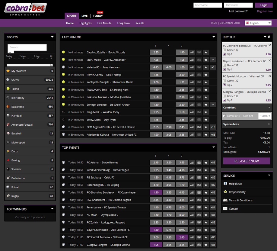The width and height of the screenshot is (277, 251).
Task: Enable the My favorites filter
Action: pos(8,71)
